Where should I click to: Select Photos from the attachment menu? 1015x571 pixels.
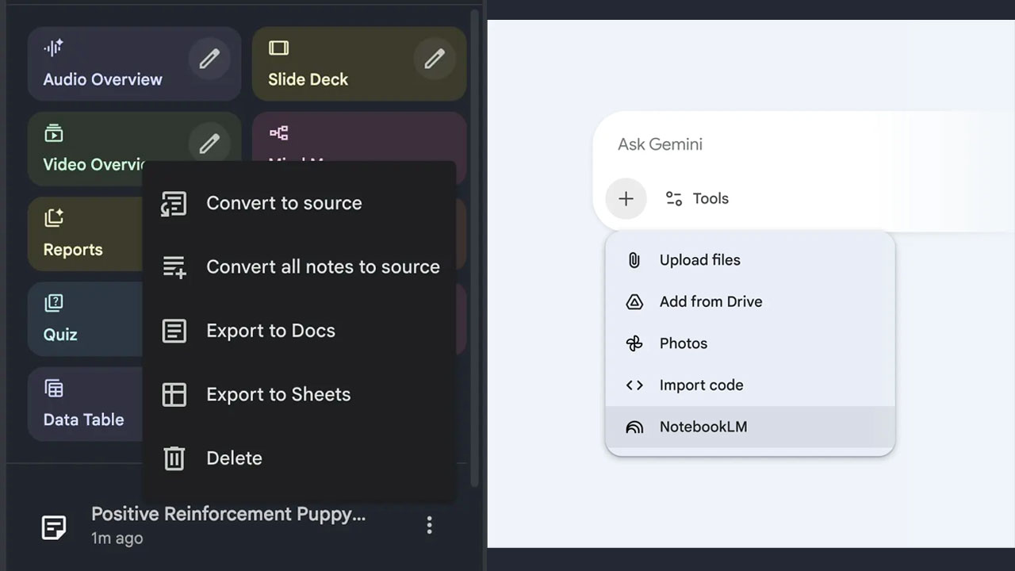point(683,343)
